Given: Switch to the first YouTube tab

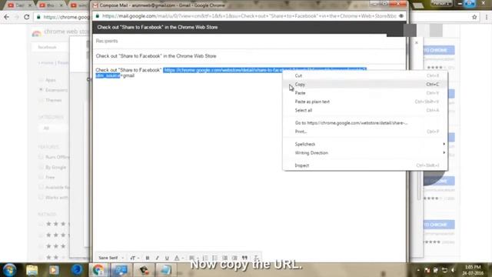Looking at the screenshot, I should point(20,5).
